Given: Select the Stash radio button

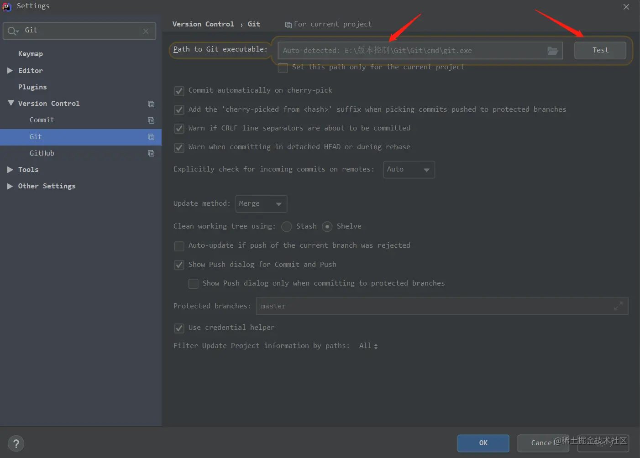Looking at the screenshot, I should [x=287, y=227].
